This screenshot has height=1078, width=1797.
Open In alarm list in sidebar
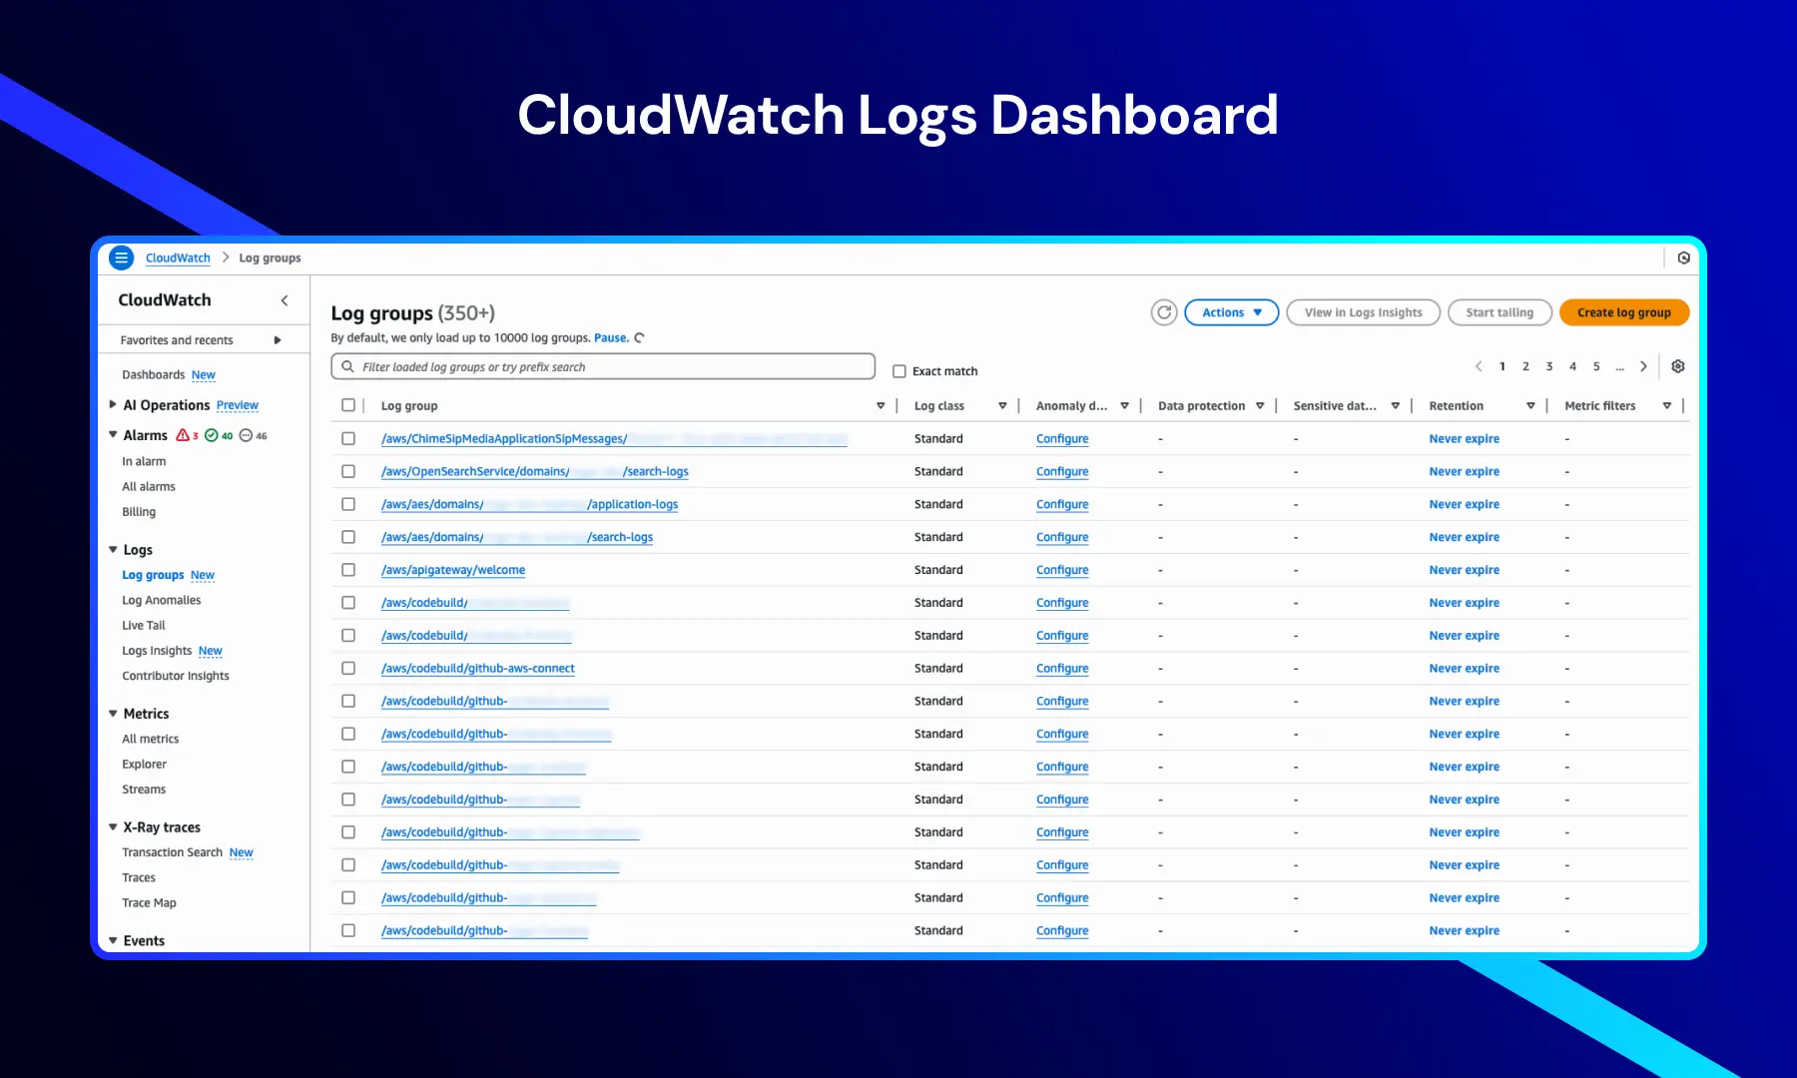144,461
